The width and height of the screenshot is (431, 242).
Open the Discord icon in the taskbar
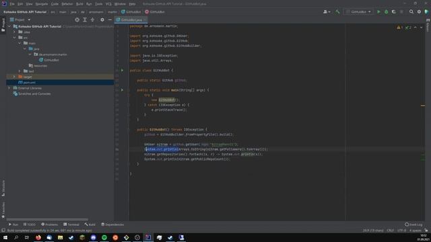[x=93, y=237]
